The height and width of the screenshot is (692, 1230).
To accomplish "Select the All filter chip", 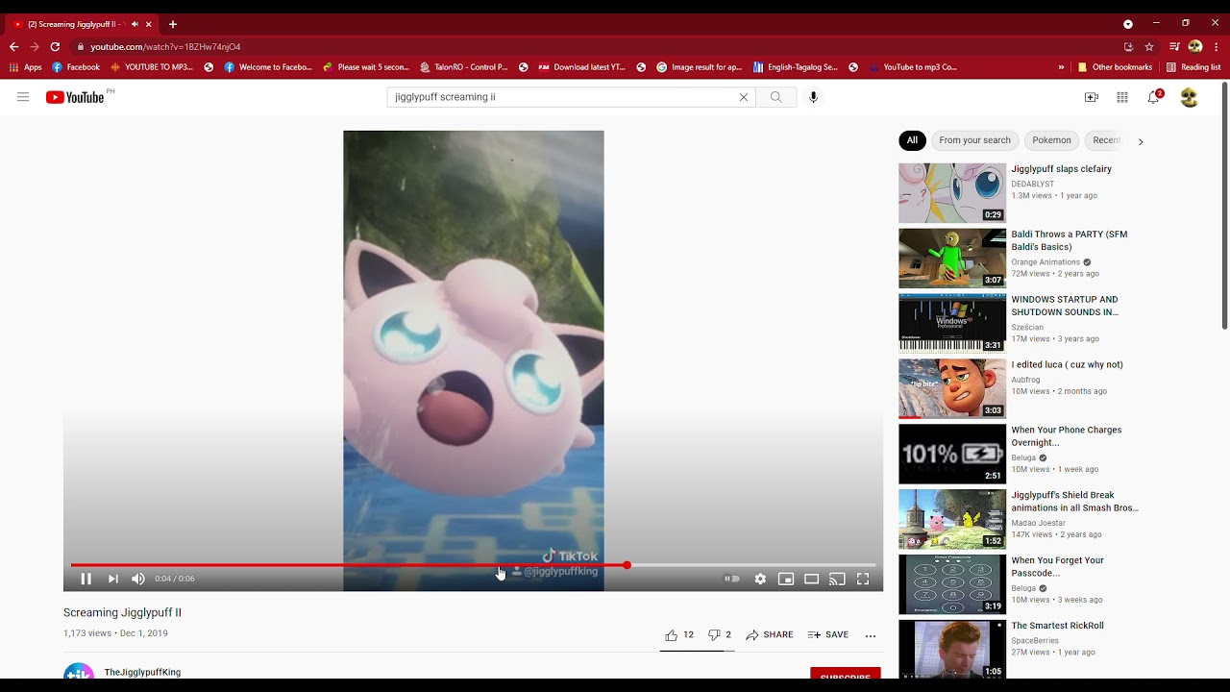I will [912, 140].
